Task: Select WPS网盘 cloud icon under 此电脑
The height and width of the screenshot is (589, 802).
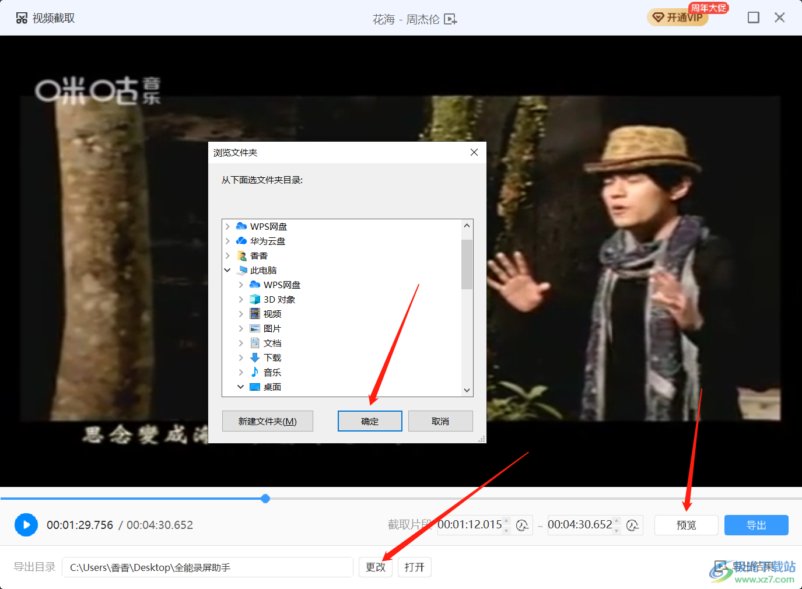Action: tap(255, 285)
